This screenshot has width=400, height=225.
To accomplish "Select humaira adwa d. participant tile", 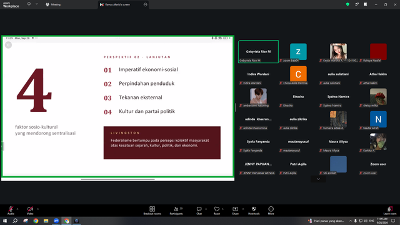I will pyautogui.click(x=338, y=119).
